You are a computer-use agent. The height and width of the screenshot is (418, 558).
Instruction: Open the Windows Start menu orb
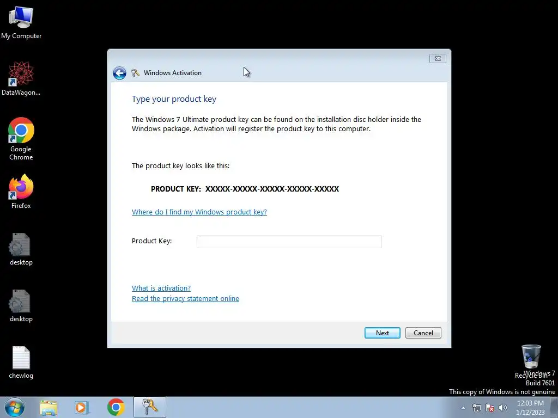15,407
